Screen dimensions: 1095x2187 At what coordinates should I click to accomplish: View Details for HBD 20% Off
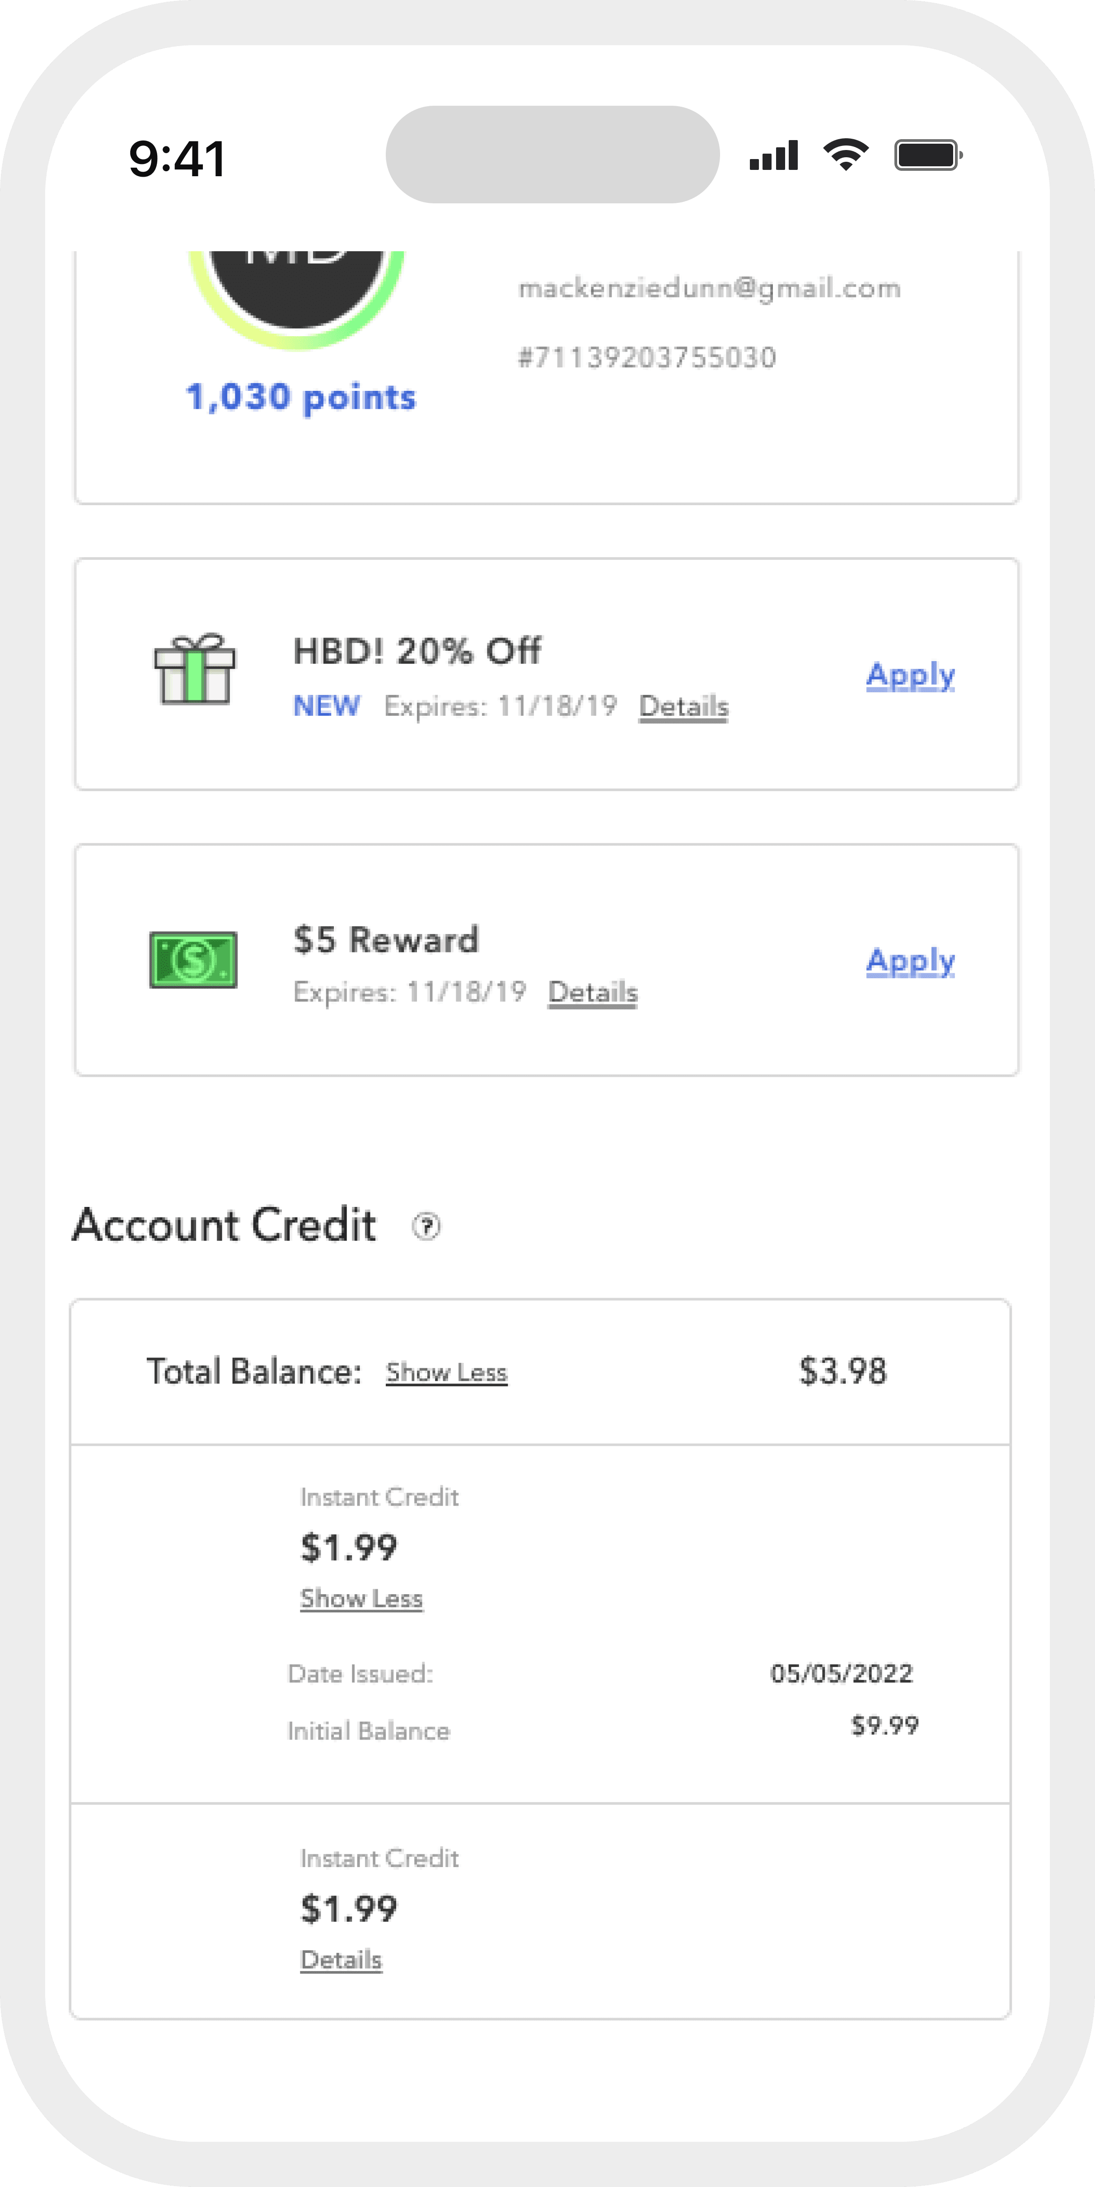pyautogui.click(x=683, y=706)
